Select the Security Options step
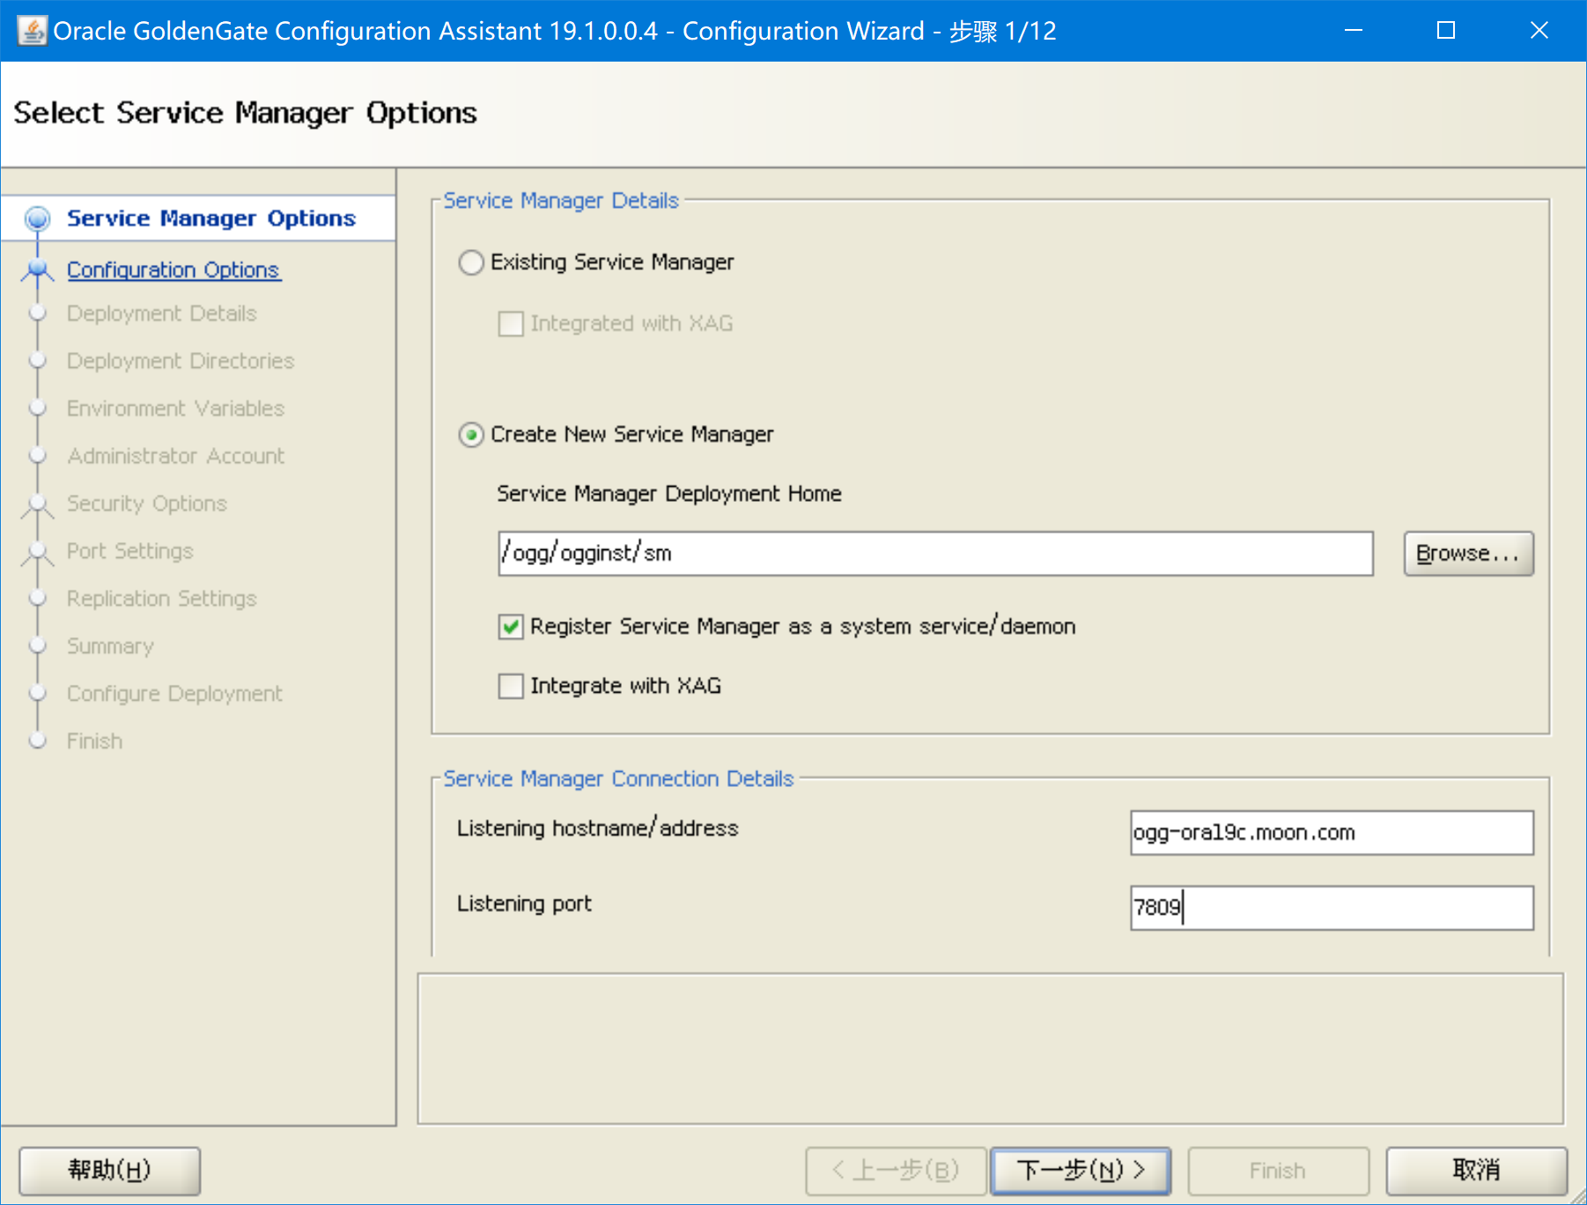 point(147,504)
